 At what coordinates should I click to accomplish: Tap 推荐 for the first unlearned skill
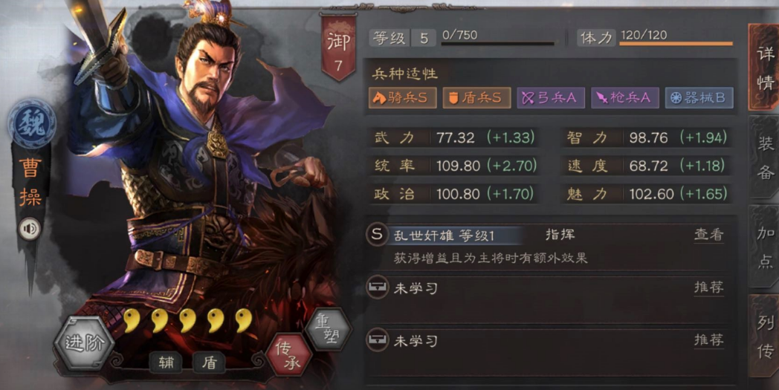708,287
